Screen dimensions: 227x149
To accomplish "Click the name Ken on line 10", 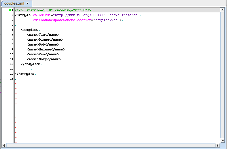I will click(x=42, y=54).
